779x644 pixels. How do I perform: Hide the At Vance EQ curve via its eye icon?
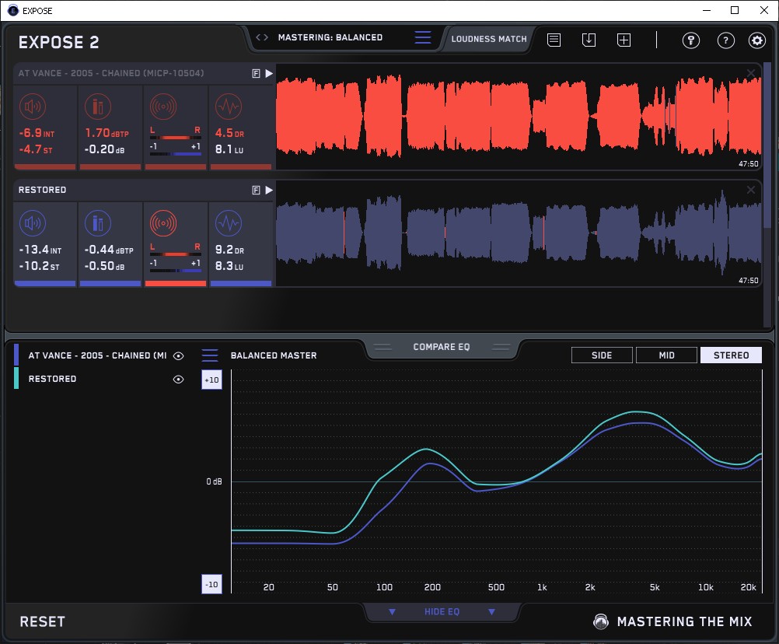179,355
